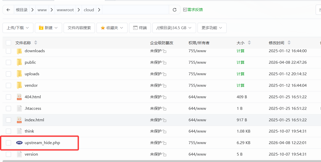The image size is (321, 162).
Task: Click the 404.html file icon
Action: [19, 97]
